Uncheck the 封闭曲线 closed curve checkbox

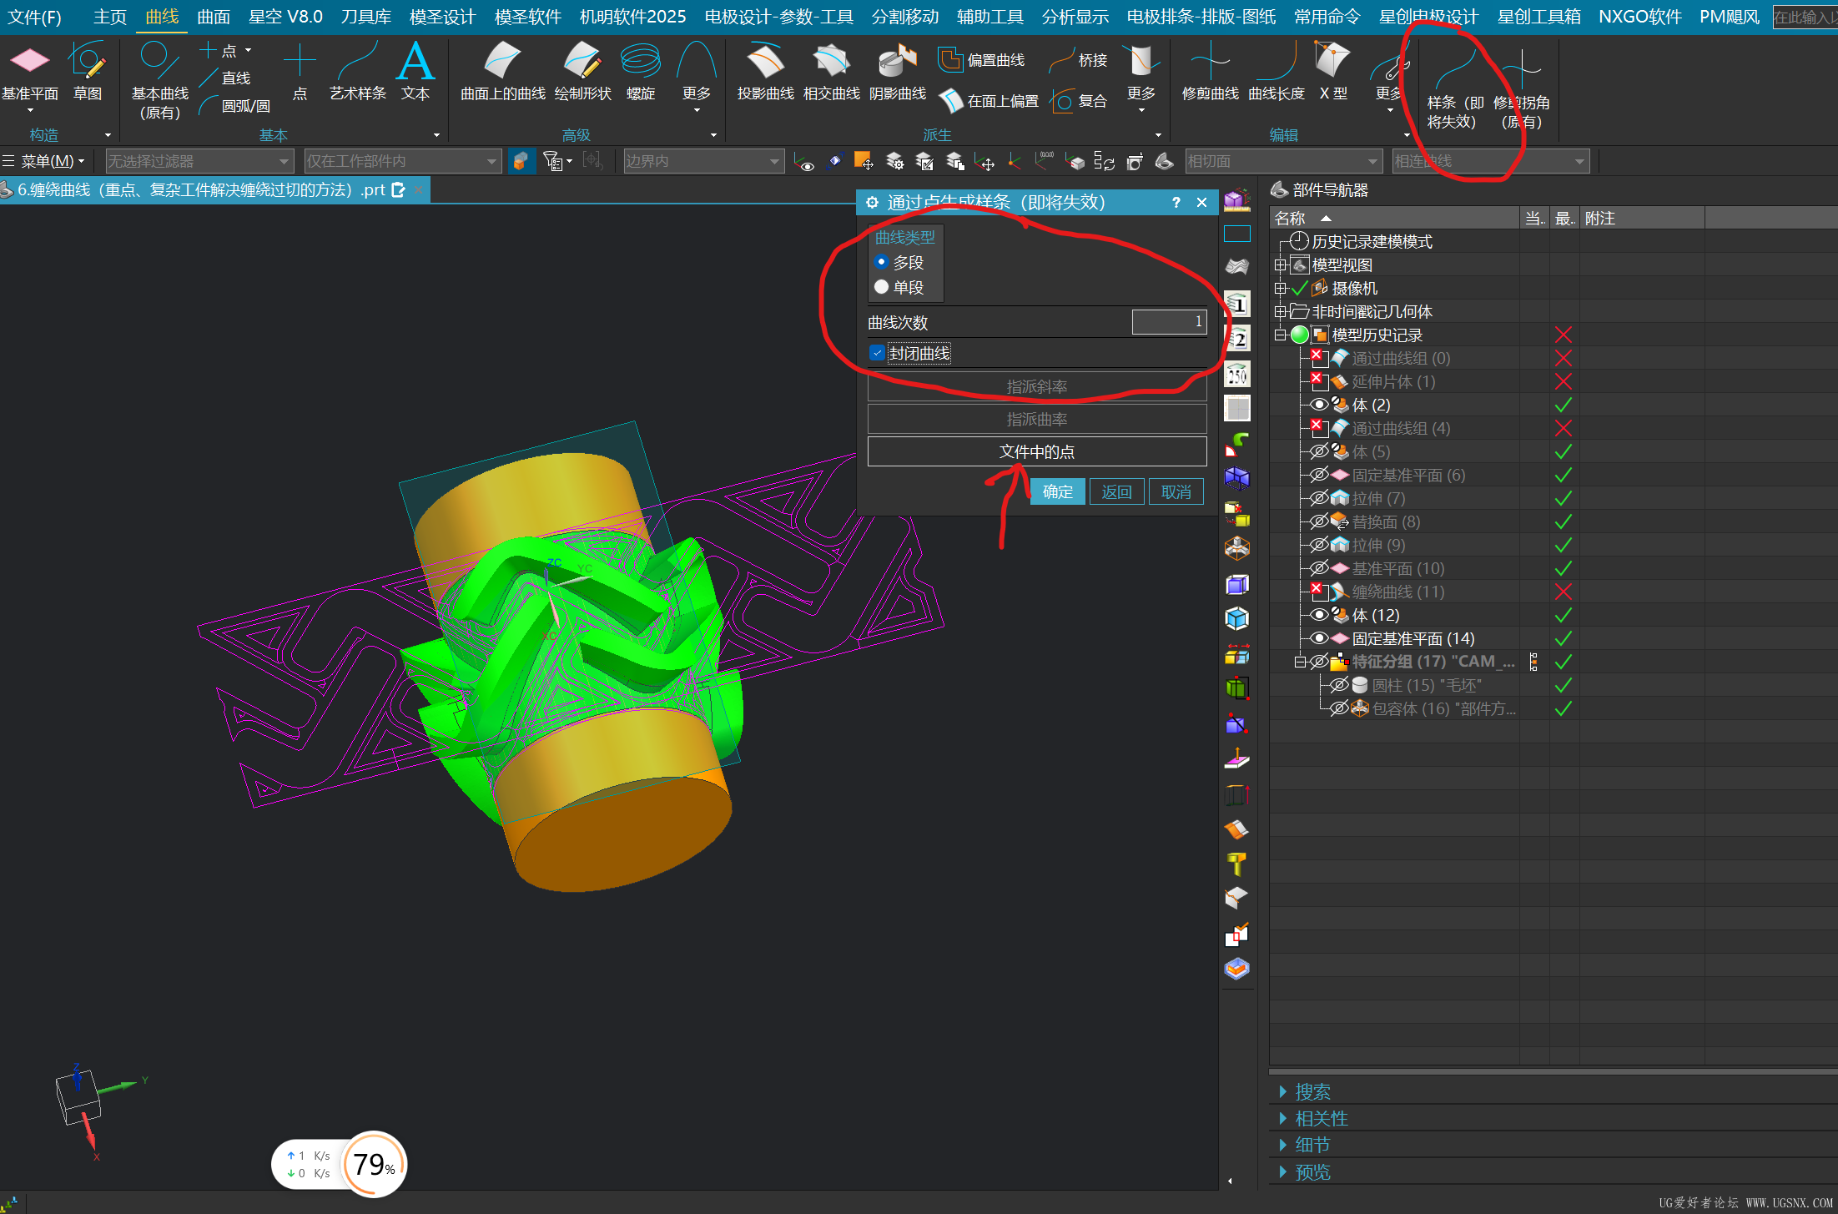point(877,353)
